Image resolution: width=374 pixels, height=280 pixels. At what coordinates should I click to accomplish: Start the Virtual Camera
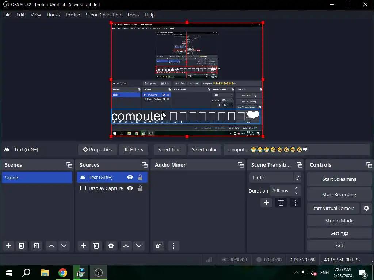point(333,208)
